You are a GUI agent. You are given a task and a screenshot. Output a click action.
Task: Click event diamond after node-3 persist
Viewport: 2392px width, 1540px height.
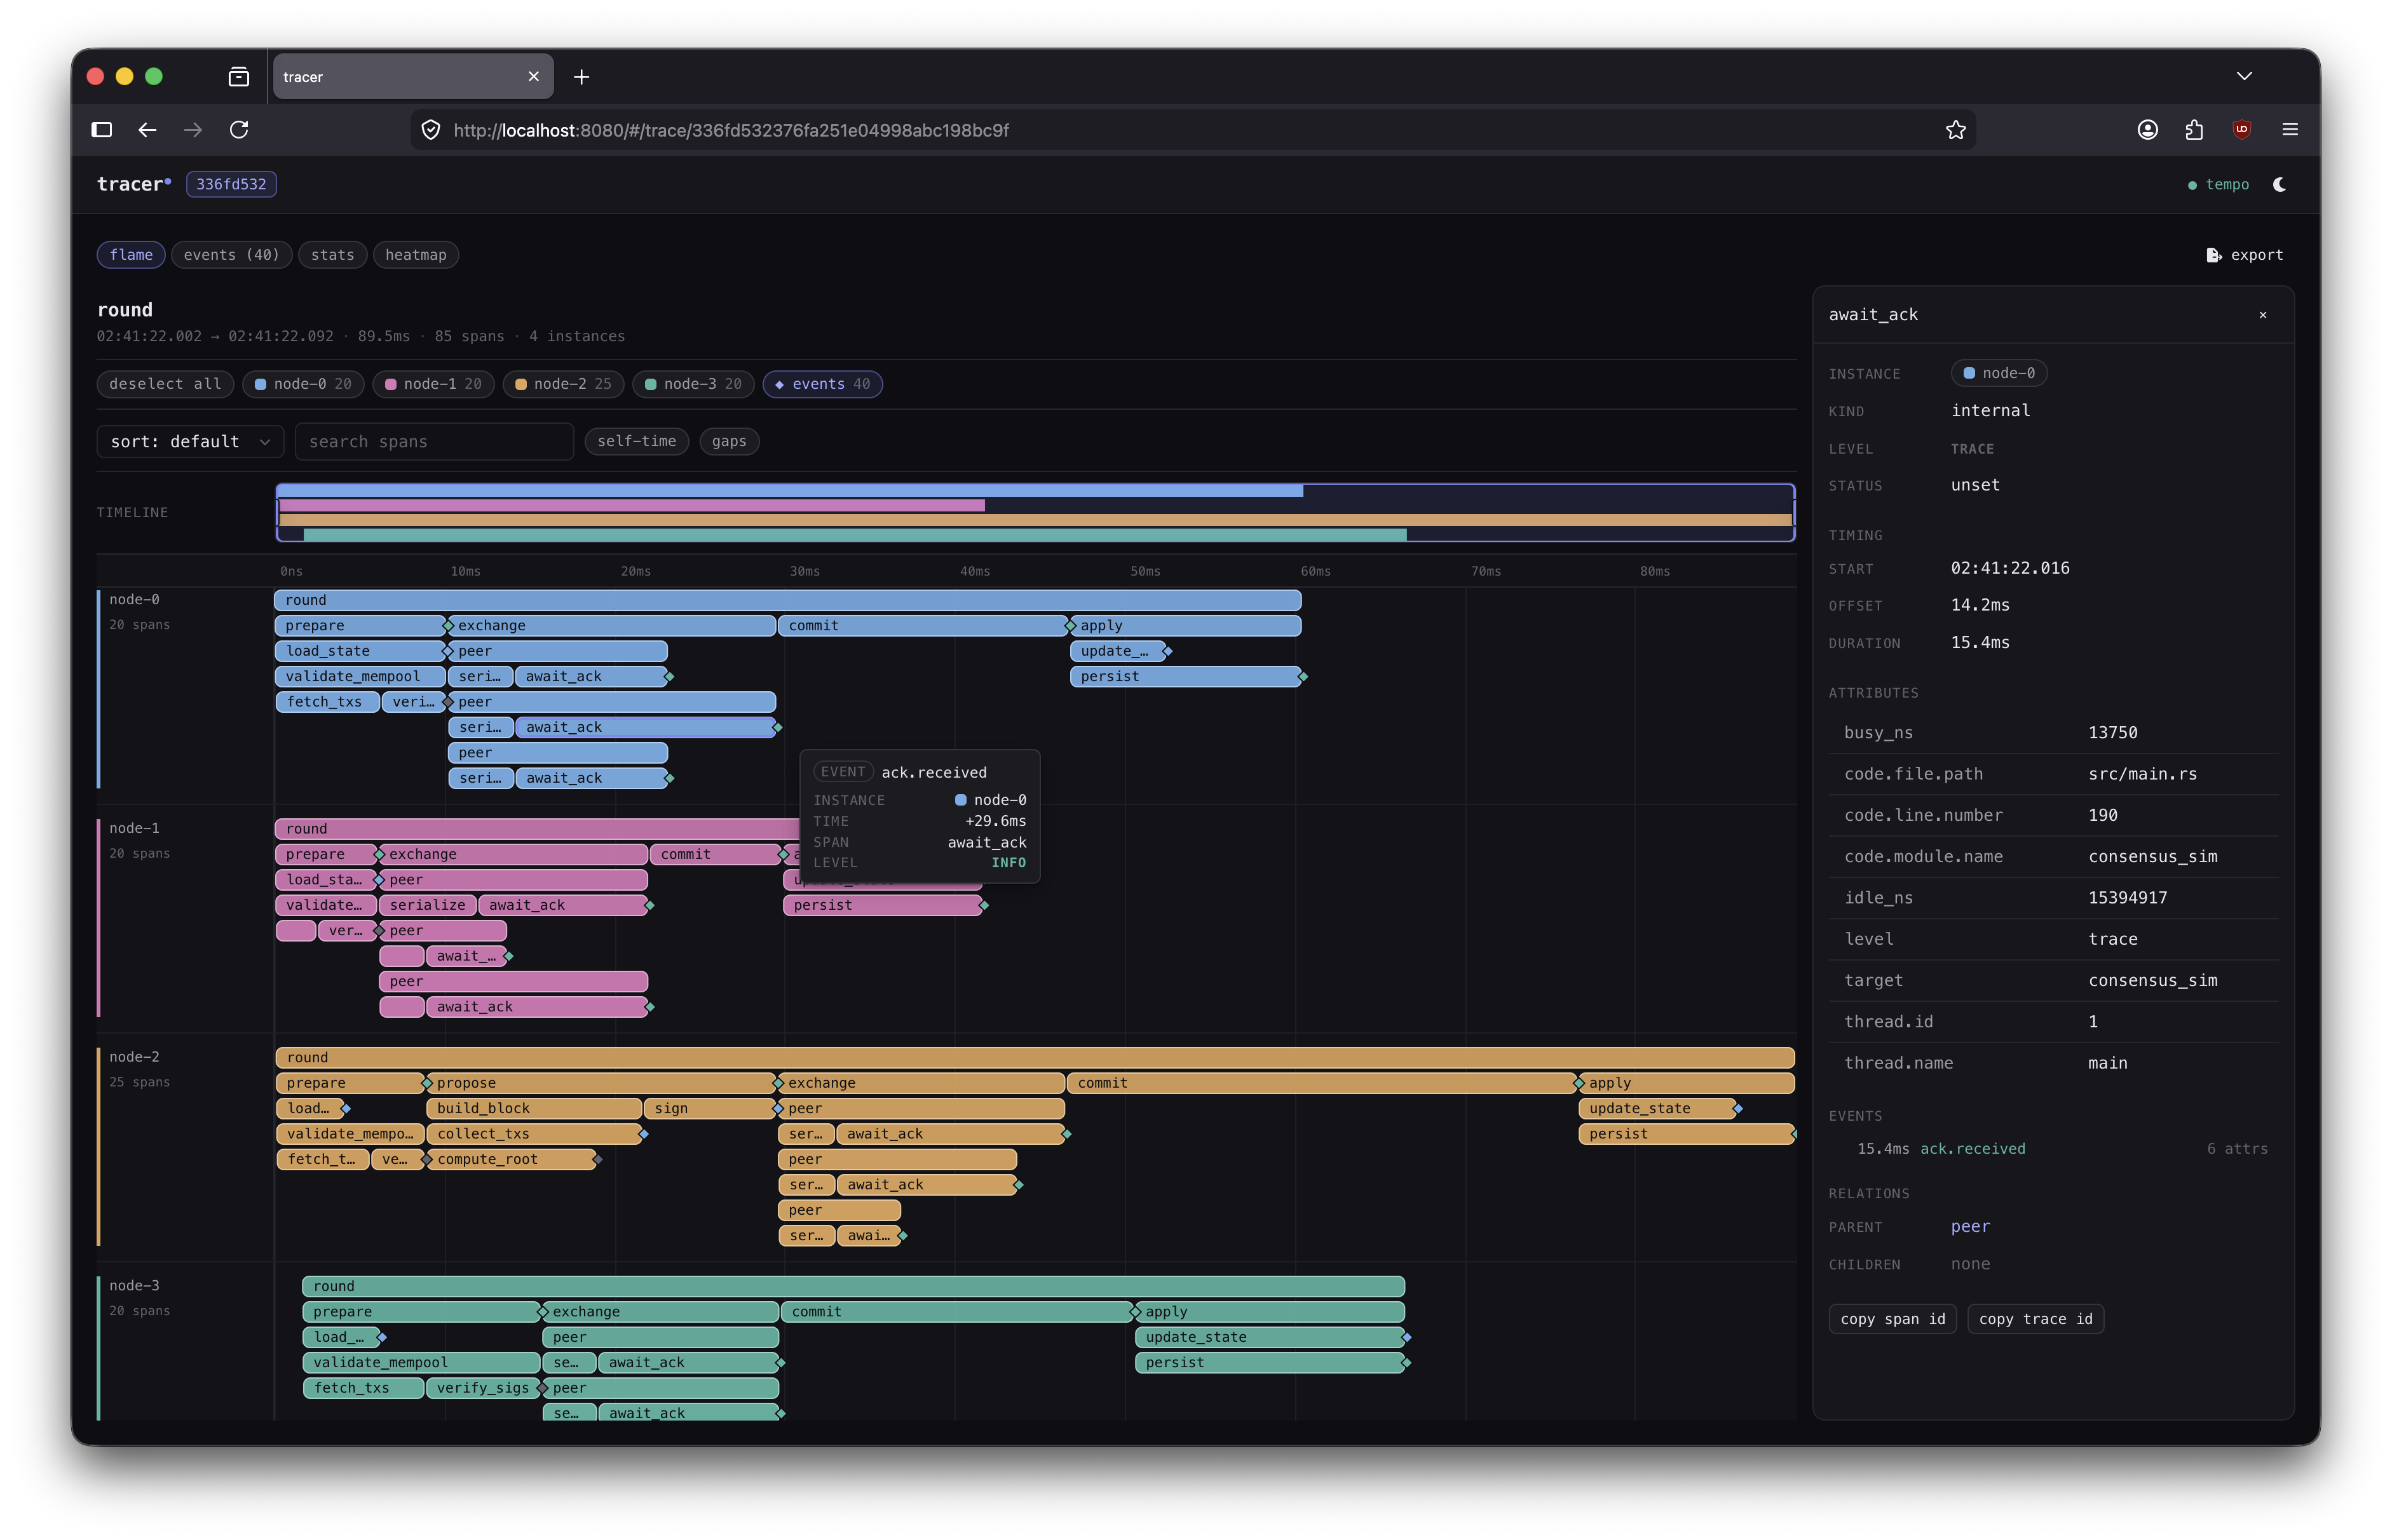pos(1406,1363)
